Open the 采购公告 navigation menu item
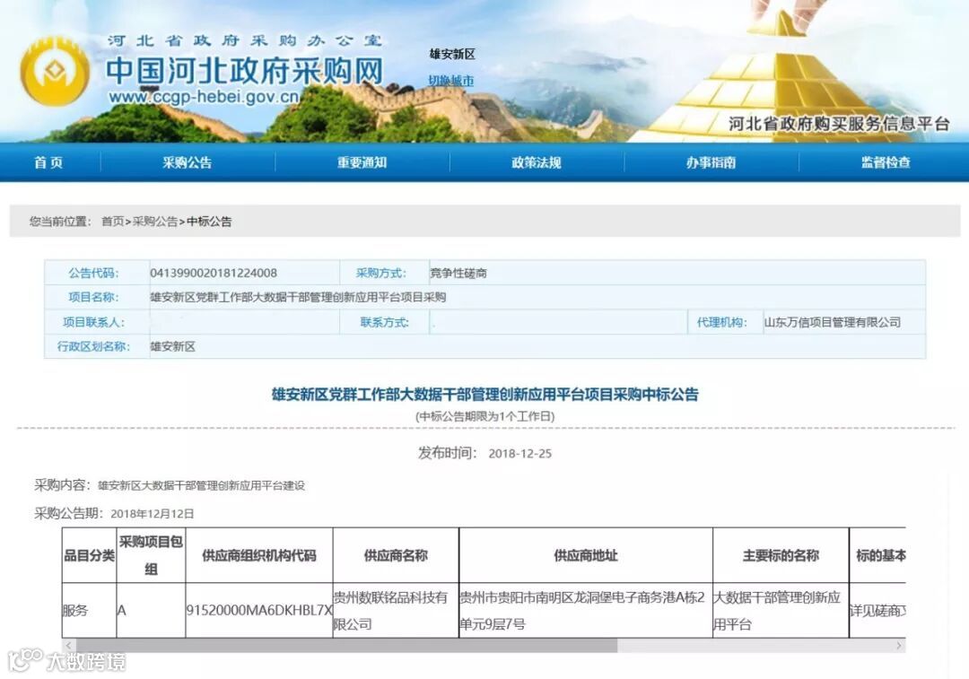969x679 pixels. click(188, 162)
